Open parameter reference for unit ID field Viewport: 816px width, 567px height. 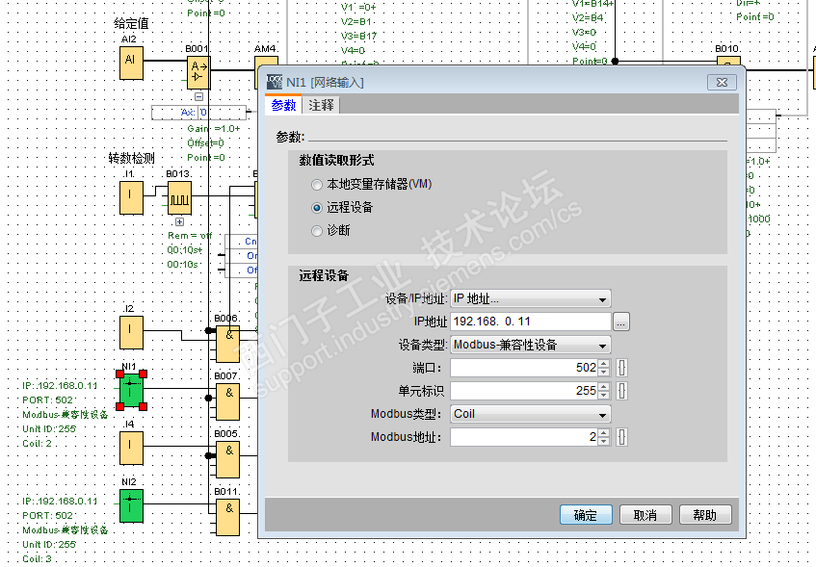pos(621,391)
